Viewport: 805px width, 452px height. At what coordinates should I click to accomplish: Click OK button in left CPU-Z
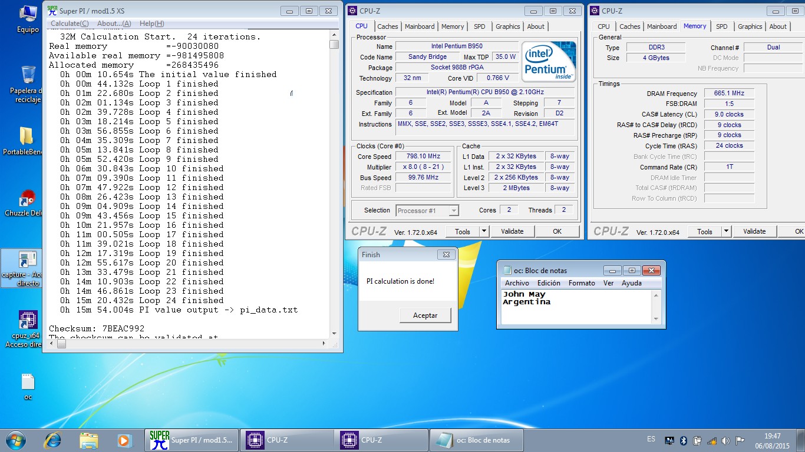(557, 231)
